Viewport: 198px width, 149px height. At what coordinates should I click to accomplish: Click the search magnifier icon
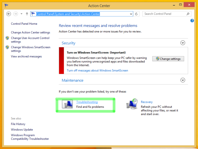click(188, 14)
